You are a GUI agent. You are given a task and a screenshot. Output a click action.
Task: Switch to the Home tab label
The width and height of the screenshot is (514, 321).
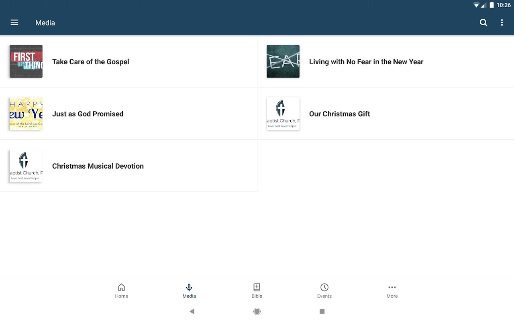click(121, 296)
